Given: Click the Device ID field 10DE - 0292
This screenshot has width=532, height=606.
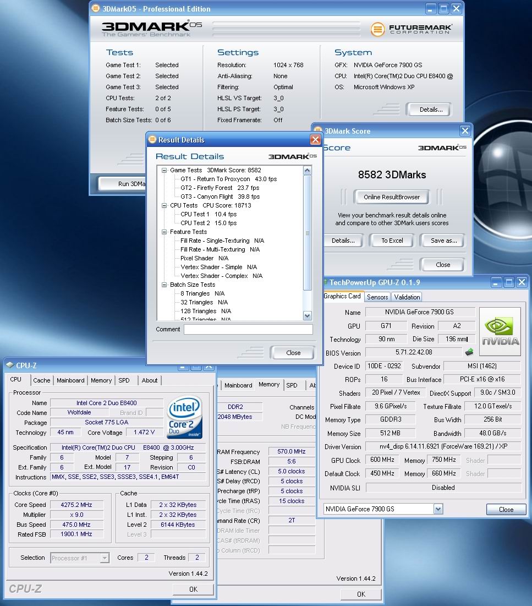Looking at the screenshot, I should [x=384, y=366].
